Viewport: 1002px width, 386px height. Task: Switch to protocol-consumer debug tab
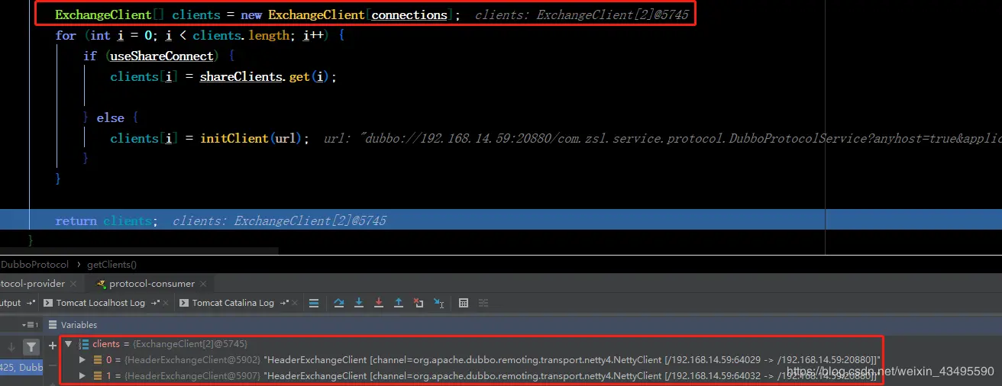(151, 284)
